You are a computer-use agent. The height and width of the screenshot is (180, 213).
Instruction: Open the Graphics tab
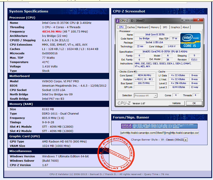click(x=175, y=27)
